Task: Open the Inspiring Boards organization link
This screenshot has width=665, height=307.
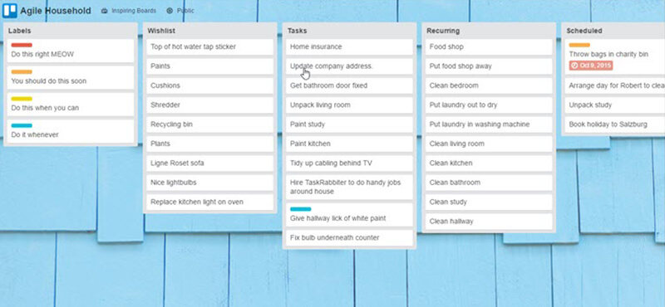Action: click(x=129, y=11)
